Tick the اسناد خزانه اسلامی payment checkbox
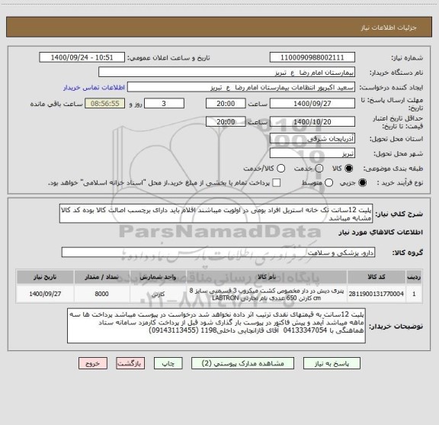439x425 pixels. pos(277,183)
